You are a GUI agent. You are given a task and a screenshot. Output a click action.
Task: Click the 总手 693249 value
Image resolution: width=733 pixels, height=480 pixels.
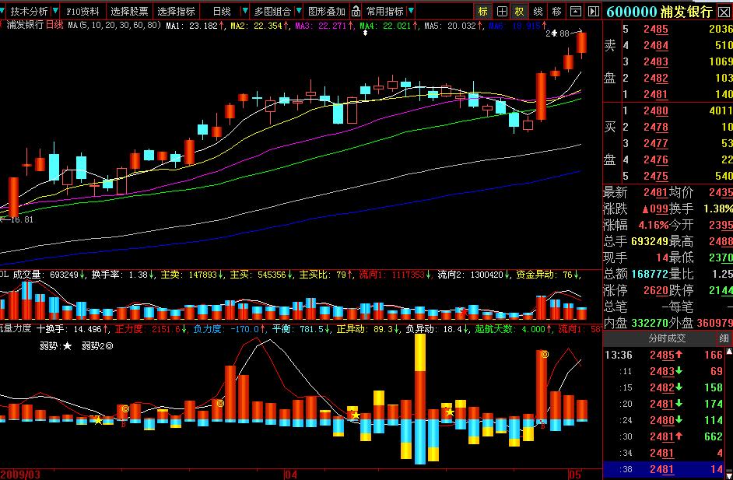click(x=650, y=241)
